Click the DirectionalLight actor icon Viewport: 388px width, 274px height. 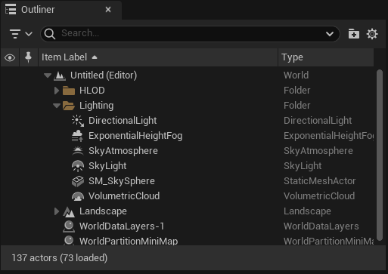coord(78,121)
